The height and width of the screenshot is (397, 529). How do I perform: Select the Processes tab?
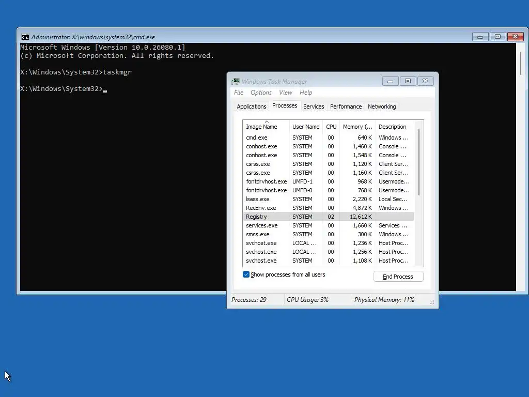coord(285,105)
